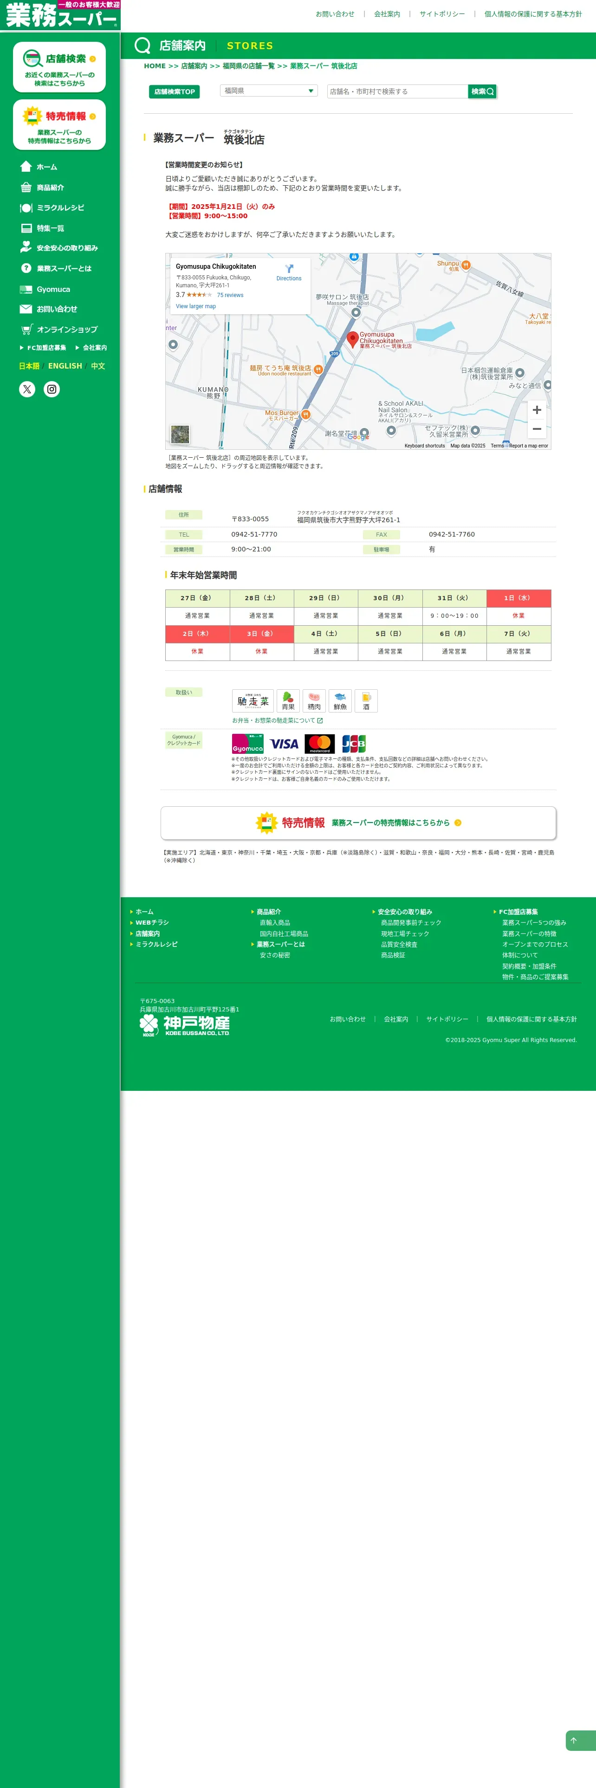Screen dimensions: 596x1788
Task: Click the ミラクルレシピ plate icon
Action: pyautogui.click(x=26, y=207)
